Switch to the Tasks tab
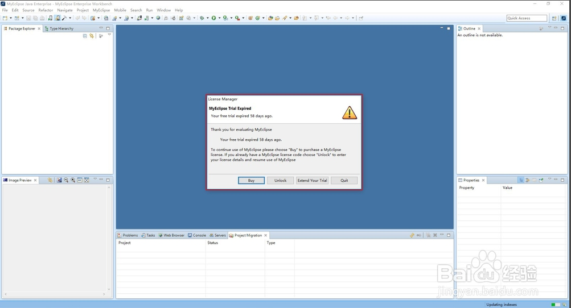This screenshot has height=308, width=571. 148,235
